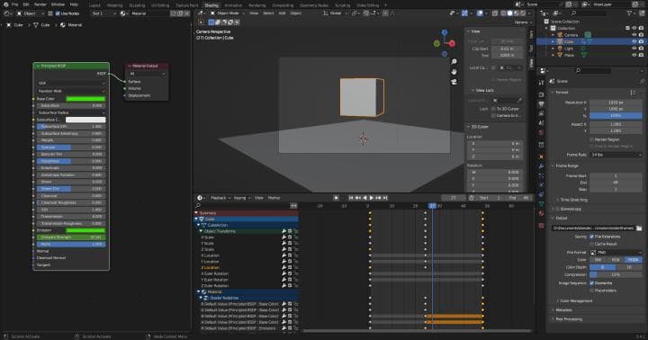Click the Material Output node header
The image size is (648, 340).
point(147,66)
